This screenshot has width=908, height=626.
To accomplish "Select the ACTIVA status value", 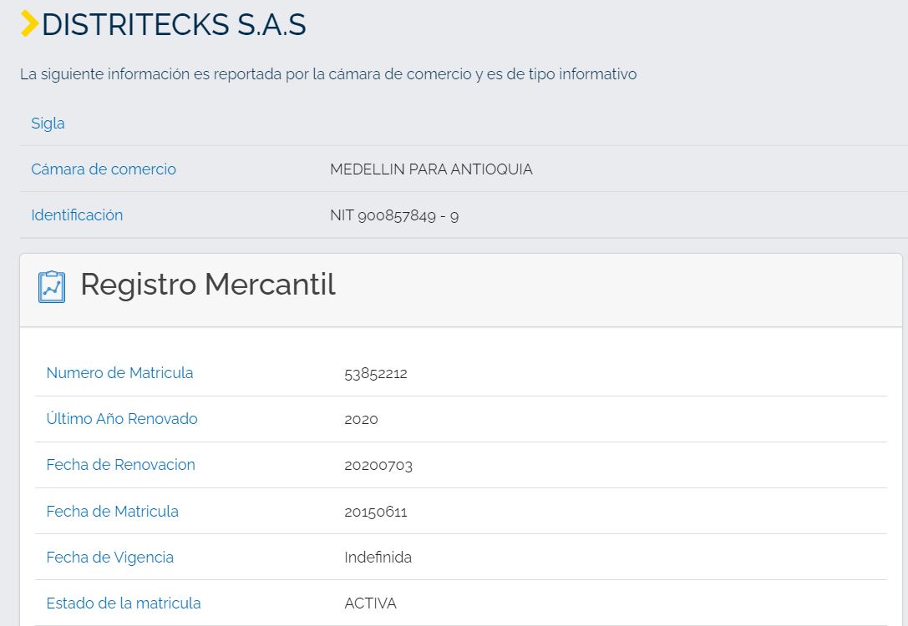I will click(370, 603).
